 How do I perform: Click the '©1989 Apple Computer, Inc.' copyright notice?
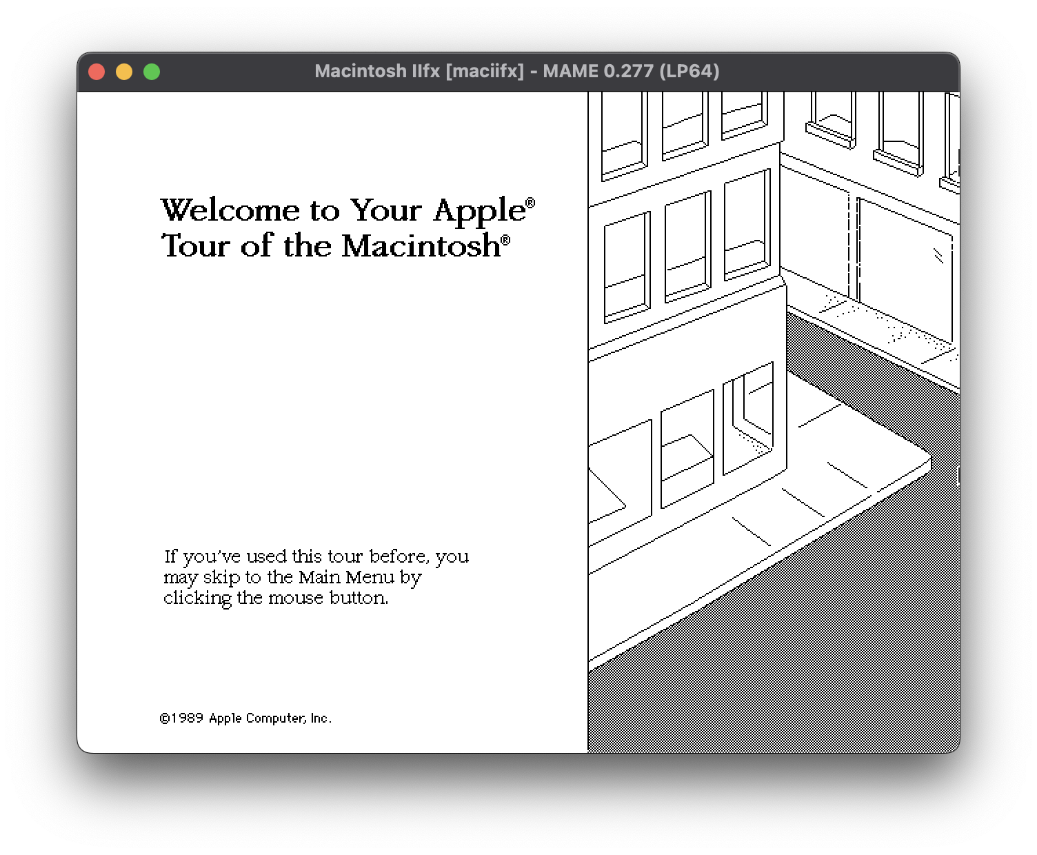[x=245, y=718]
